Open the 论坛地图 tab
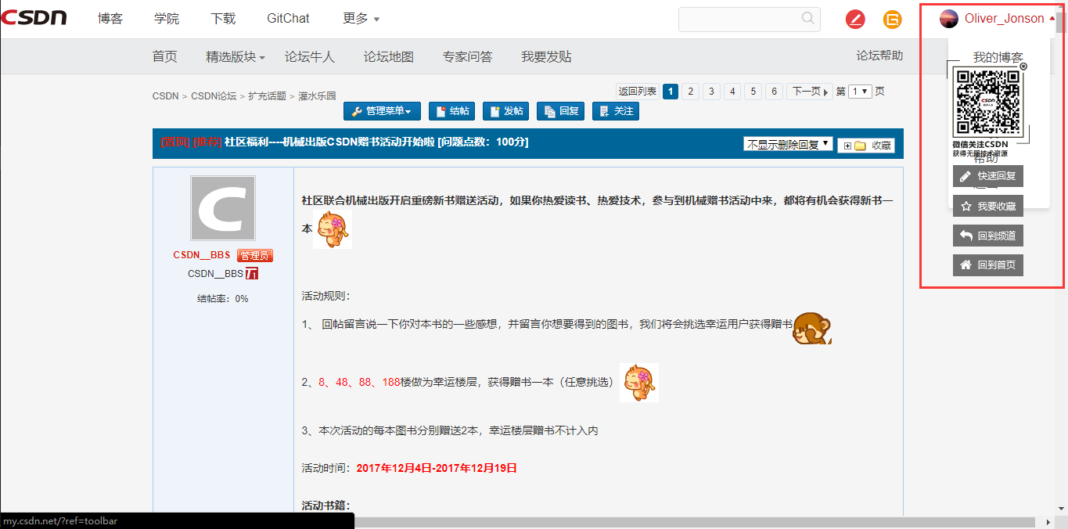Image resolution: width=1068 pixels, height=529 pixels. coord(389,56)
